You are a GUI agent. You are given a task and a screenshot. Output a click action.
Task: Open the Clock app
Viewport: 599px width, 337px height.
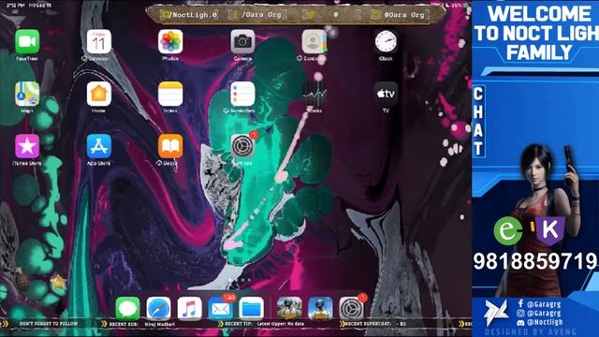click(386, 42)
